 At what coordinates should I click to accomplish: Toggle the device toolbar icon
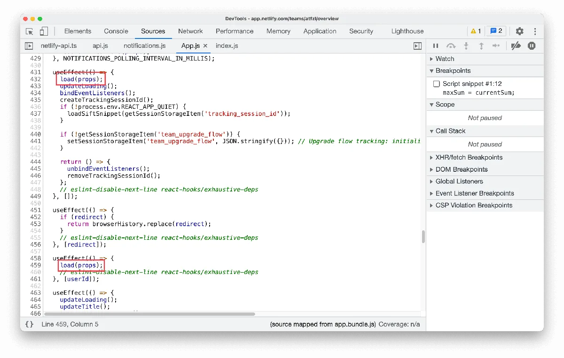pyautogui.click(x=44, y=31)
